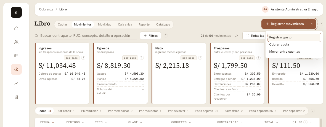Viewport: 326px width, 127px height.
Task: Filter by Falta adjunto
Action: click(207, 111)
